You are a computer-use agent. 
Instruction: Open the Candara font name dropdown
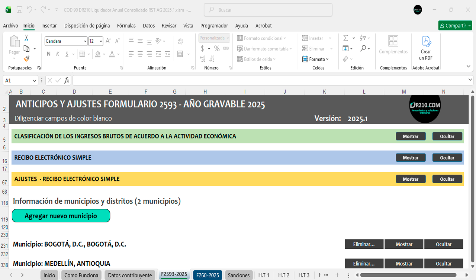[85, 41]
